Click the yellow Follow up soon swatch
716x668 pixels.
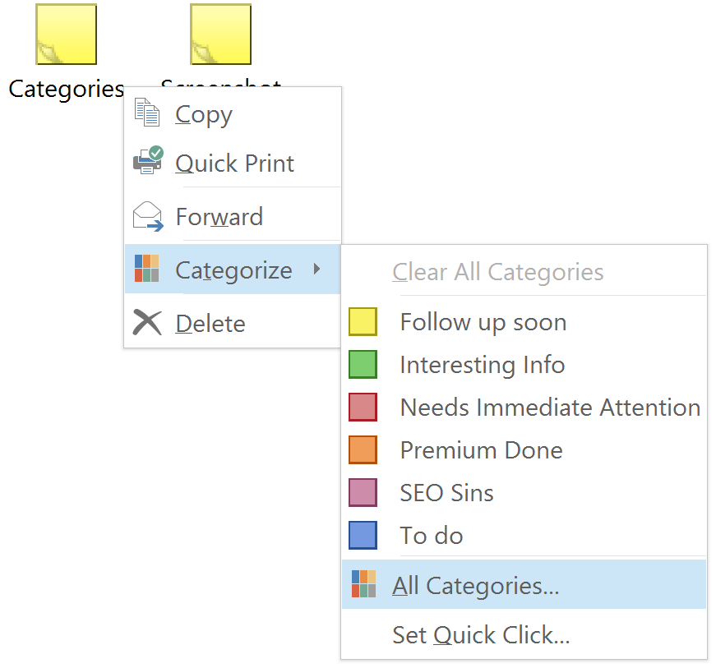click(x=363, y=322)
